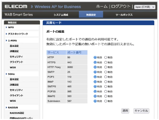The image size is (159, 120).
Task: Enable POP3S port 995
Action: pyautogui.click(x=95, y=91)
